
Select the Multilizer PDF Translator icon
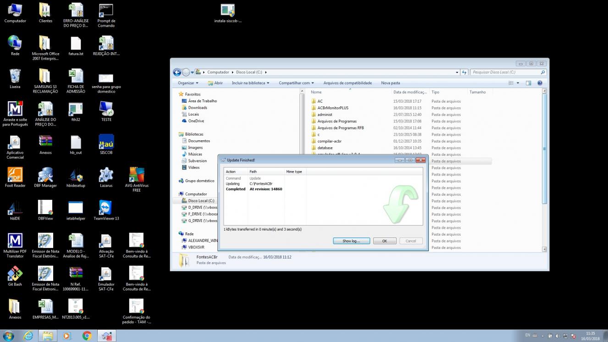[x=15, y=245]
